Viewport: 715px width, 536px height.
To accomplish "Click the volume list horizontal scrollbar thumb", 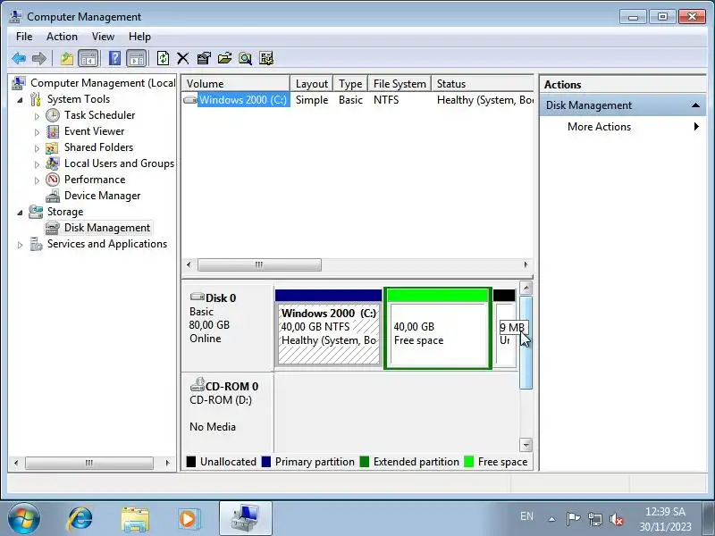I will (x=259, y=264).
